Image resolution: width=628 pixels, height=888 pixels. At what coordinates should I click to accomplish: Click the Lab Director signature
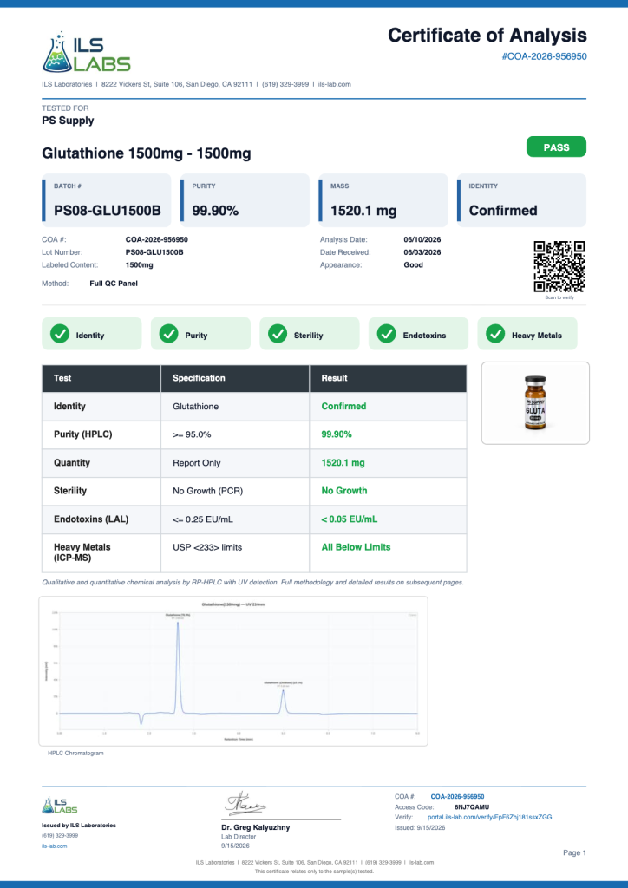click(x=246, y=804)
